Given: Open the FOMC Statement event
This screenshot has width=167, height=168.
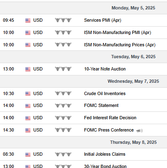Looking at the screenshot, I should (x=101, y=105).
